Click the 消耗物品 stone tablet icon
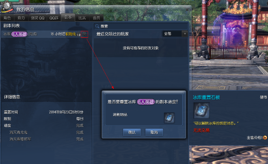This screenshot has height=164, width=268. pos(169,118)
